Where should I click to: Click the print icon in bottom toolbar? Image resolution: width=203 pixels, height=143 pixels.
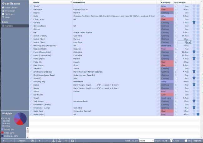[72, 141]
